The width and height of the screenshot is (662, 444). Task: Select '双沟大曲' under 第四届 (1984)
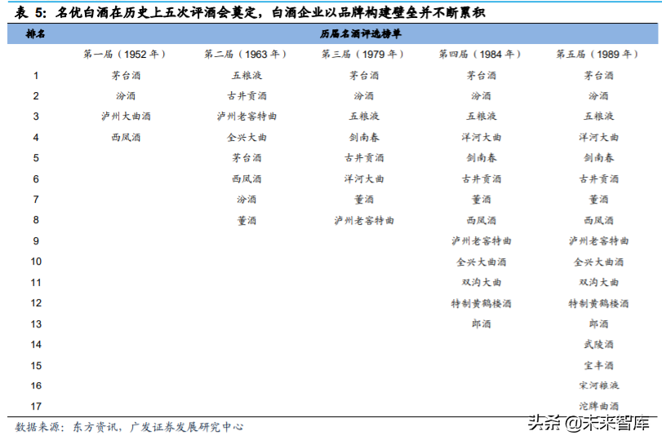[x=482, y=282]
